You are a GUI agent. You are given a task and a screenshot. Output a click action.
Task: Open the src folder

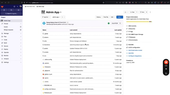click(45, 56)
